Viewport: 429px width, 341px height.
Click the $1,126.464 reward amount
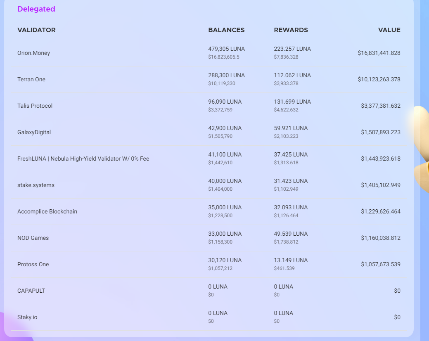point(286,215)
